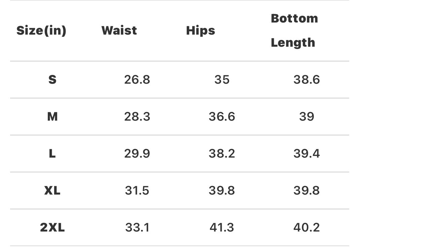Click bottom length 39 for size M
Image resolution: width=432 pixels, height=250 pixels.
click(x=307, y=117)
